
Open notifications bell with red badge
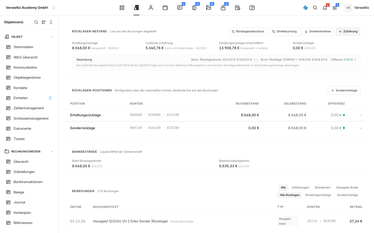pyautogui.click(x=325, y=8)
